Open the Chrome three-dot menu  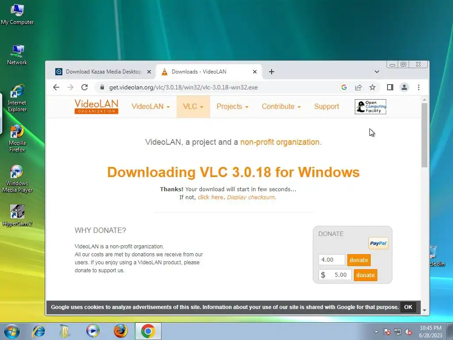coord(418,87)
